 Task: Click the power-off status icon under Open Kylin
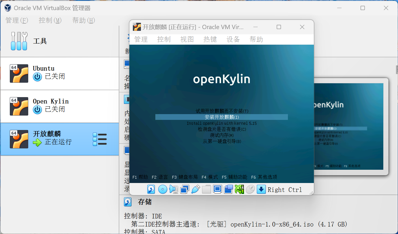click(37, 110)
